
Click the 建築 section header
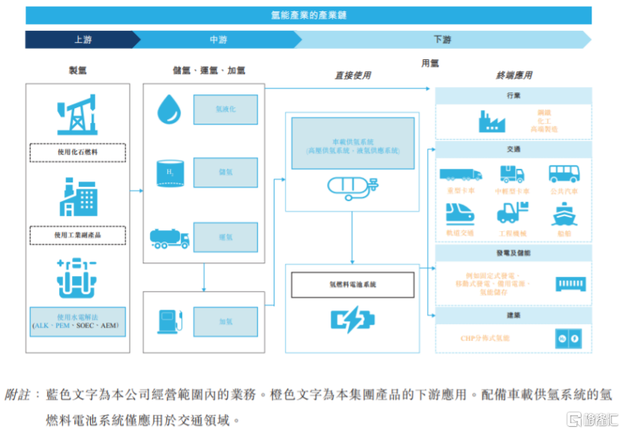point(514,316)
